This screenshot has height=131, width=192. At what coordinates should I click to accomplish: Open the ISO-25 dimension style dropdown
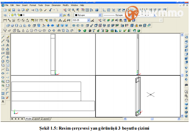tap(88, 20)
